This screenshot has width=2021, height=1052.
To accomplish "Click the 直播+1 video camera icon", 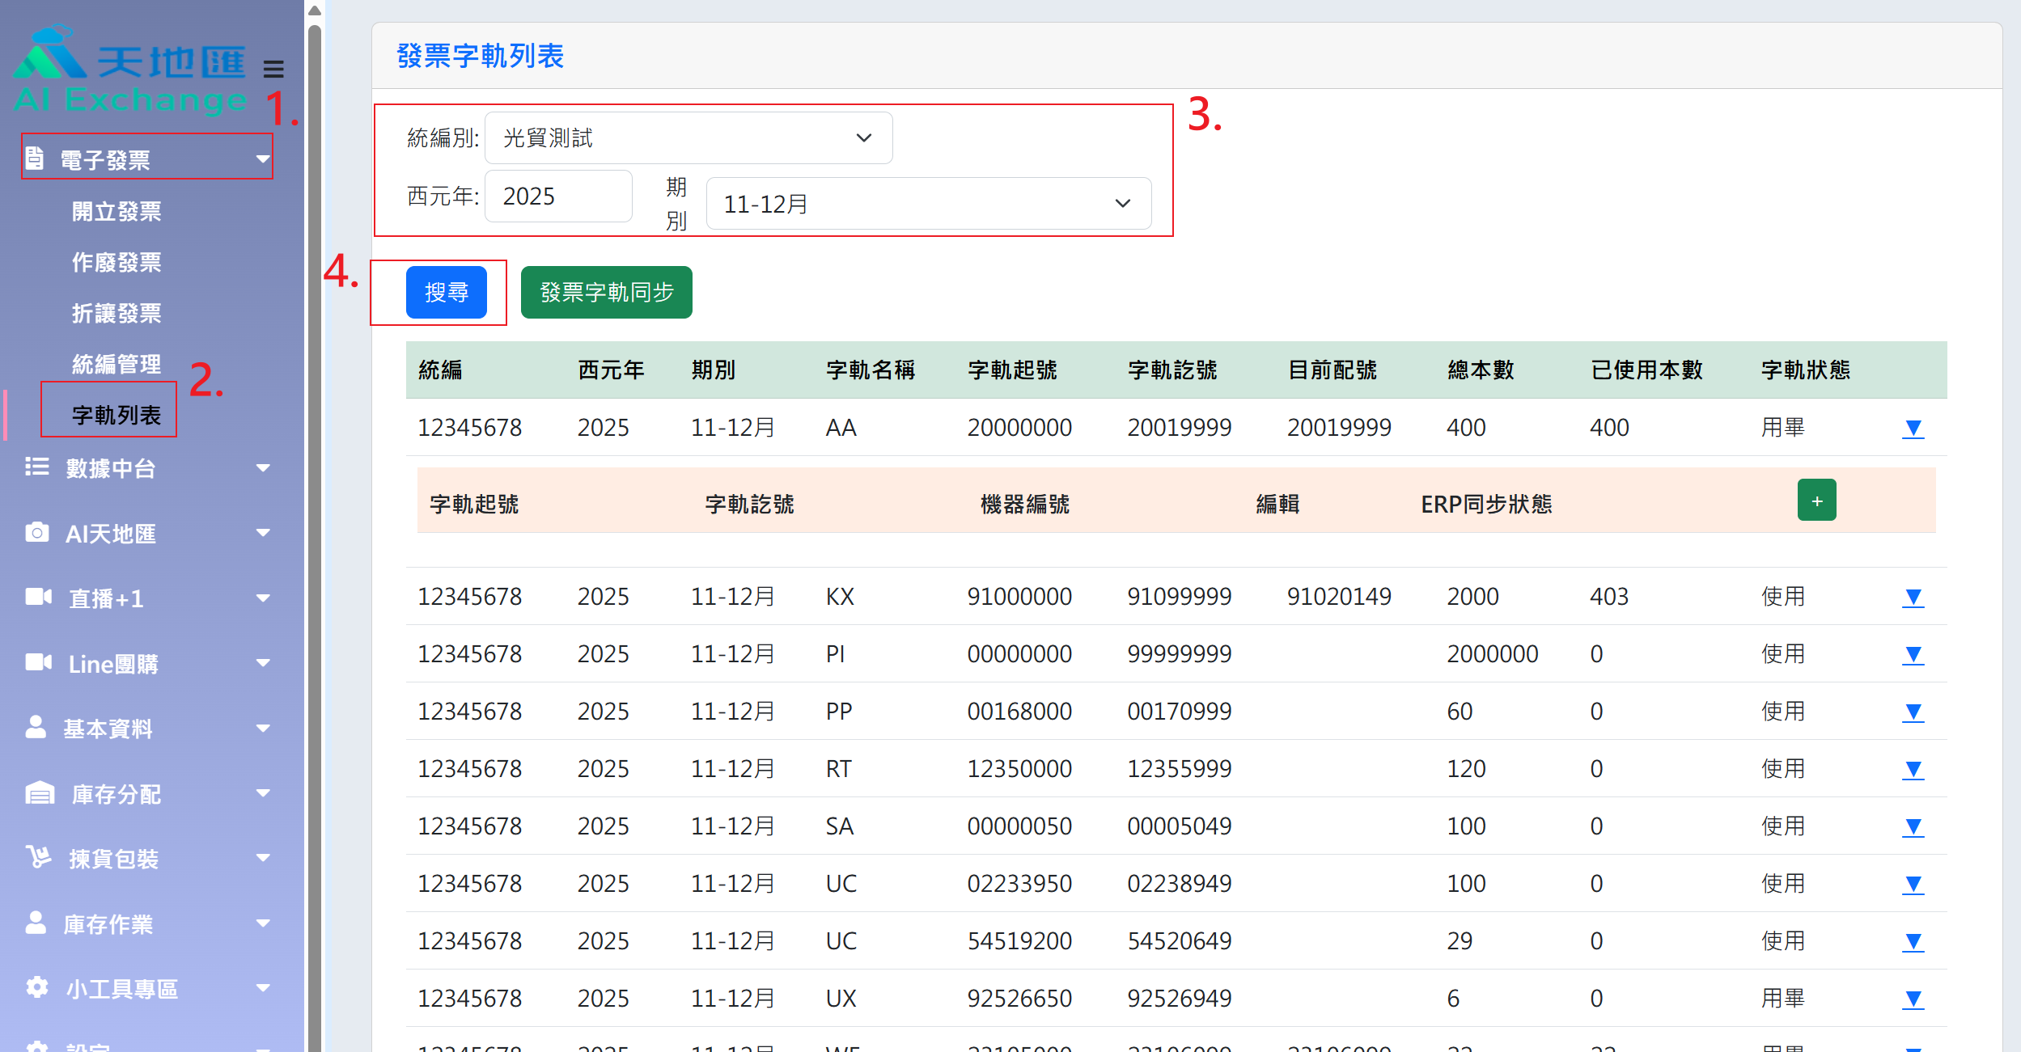I will 38,598.
